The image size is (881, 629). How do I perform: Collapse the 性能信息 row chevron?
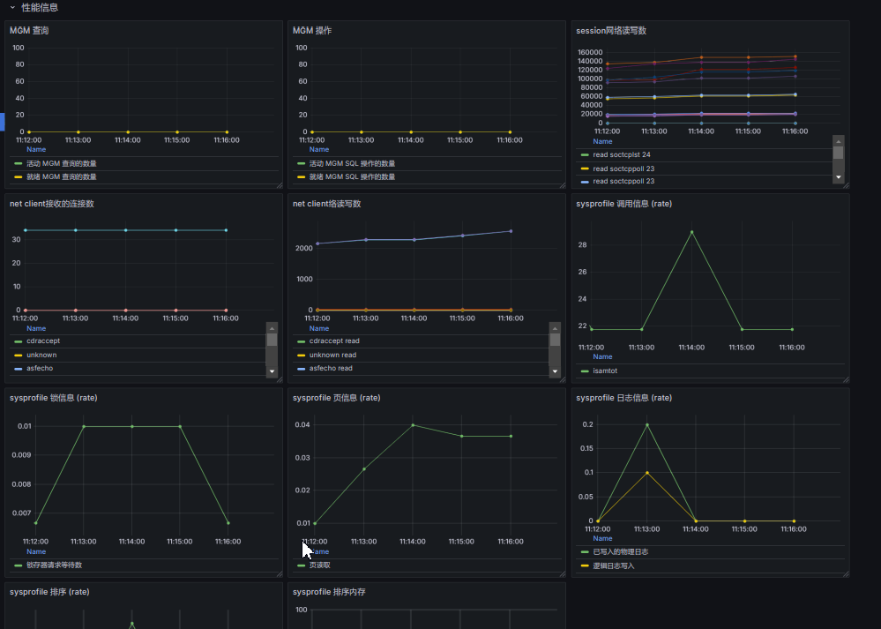(12, 7)
